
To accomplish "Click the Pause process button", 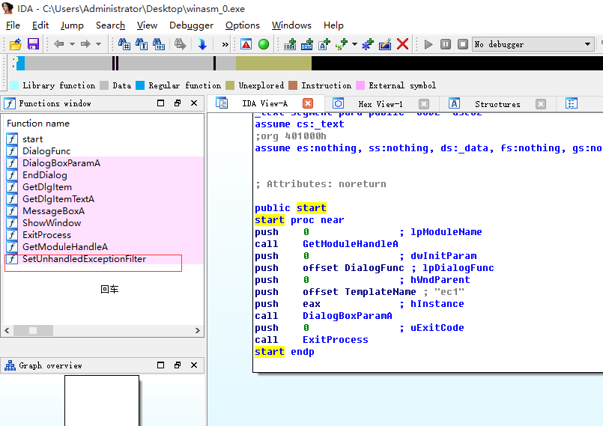I will tap(446, 44).
